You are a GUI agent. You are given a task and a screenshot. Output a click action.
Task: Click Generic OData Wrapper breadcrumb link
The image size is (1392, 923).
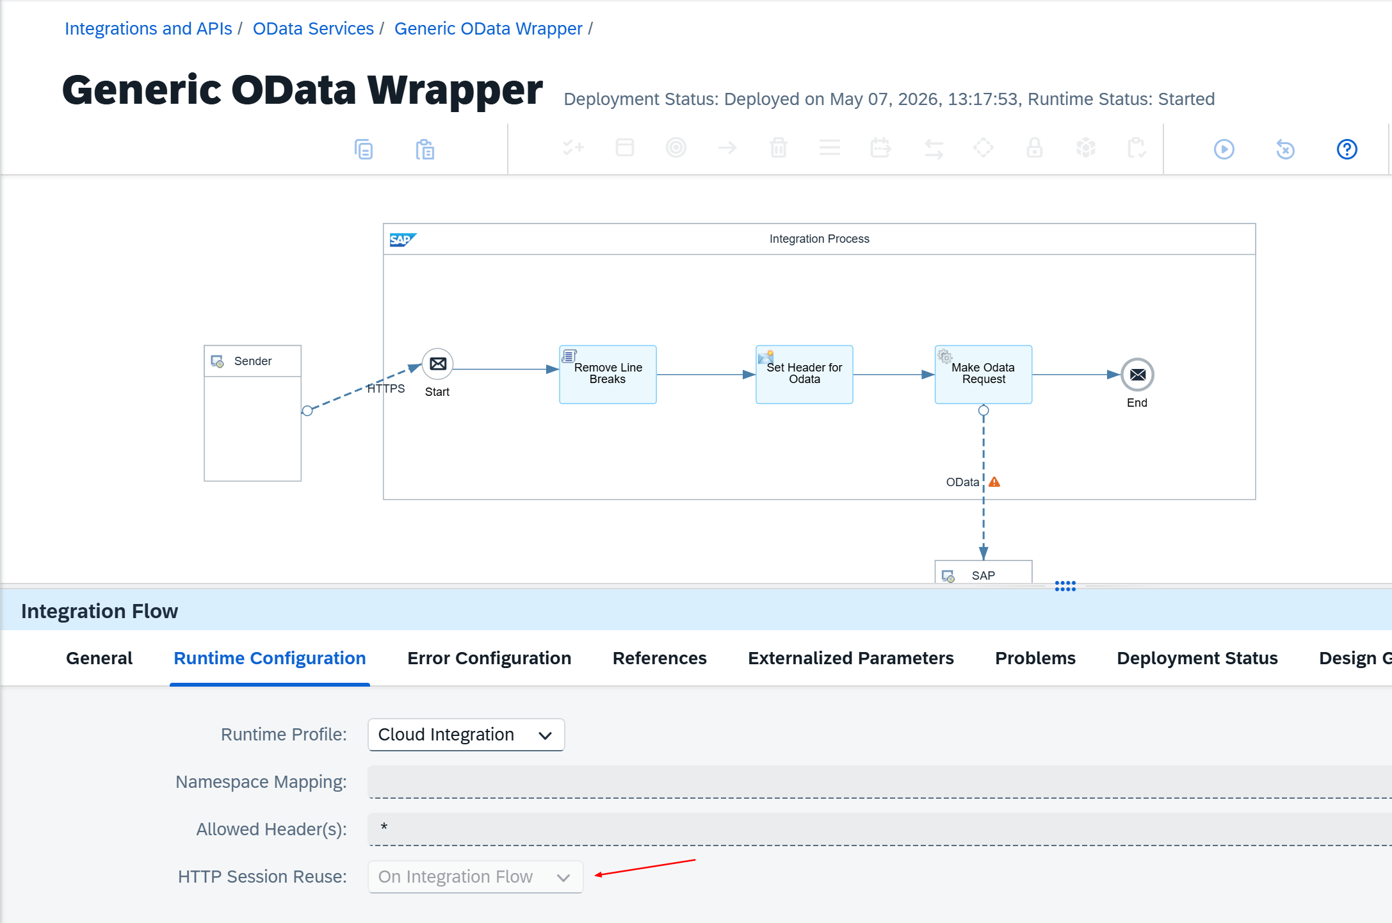pos(489,29)
